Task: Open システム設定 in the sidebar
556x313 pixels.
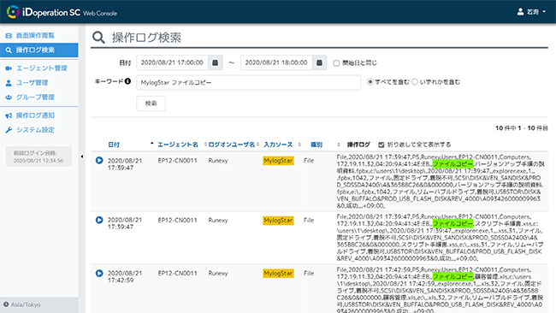Action: point(35,130)
